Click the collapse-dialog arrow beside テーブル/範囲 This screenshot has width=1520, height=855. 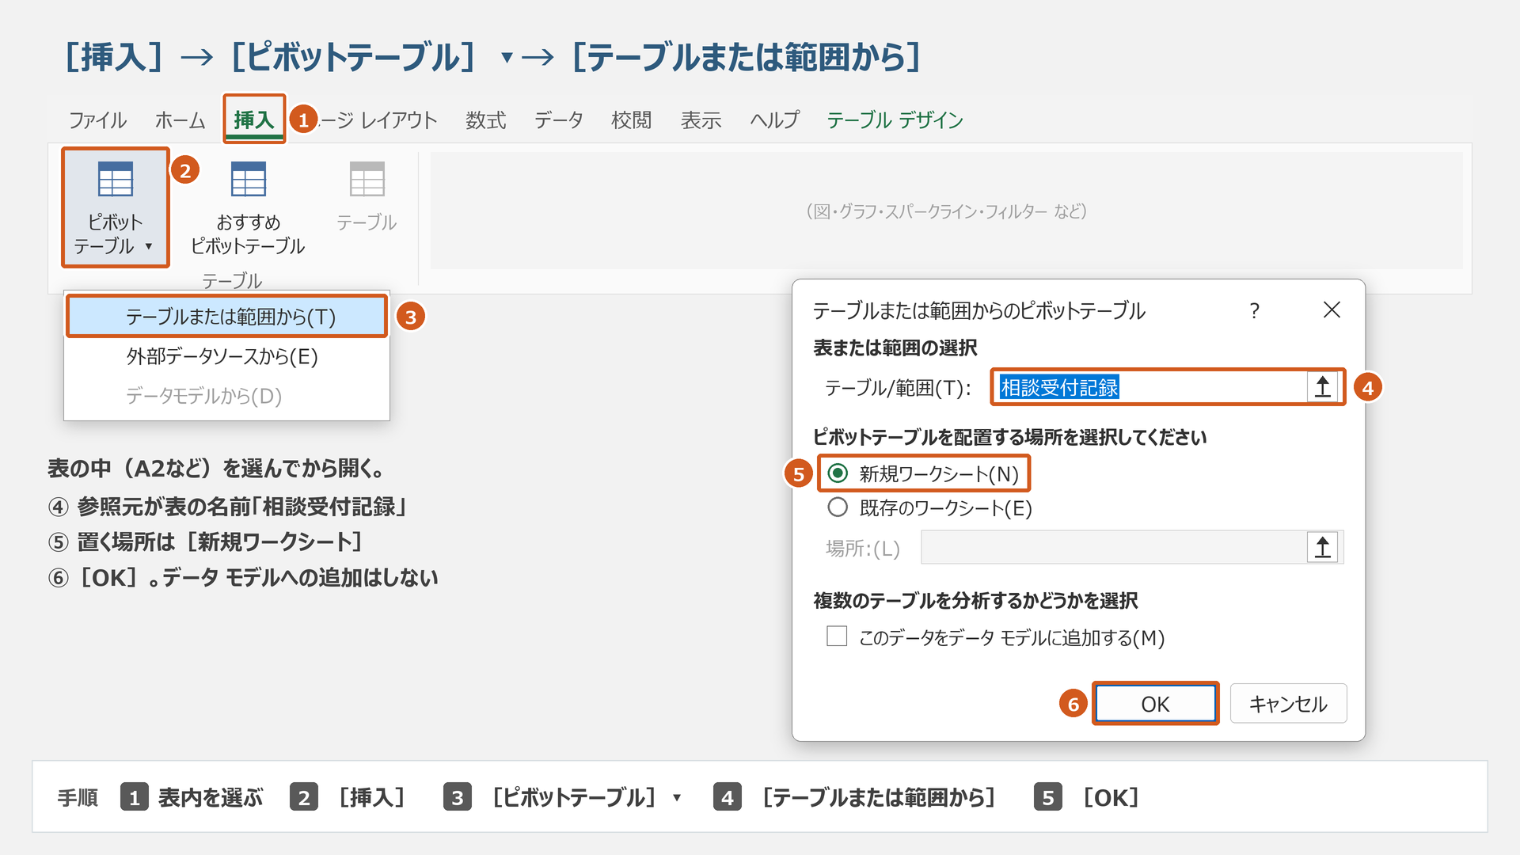click(x=1323, y=387)
